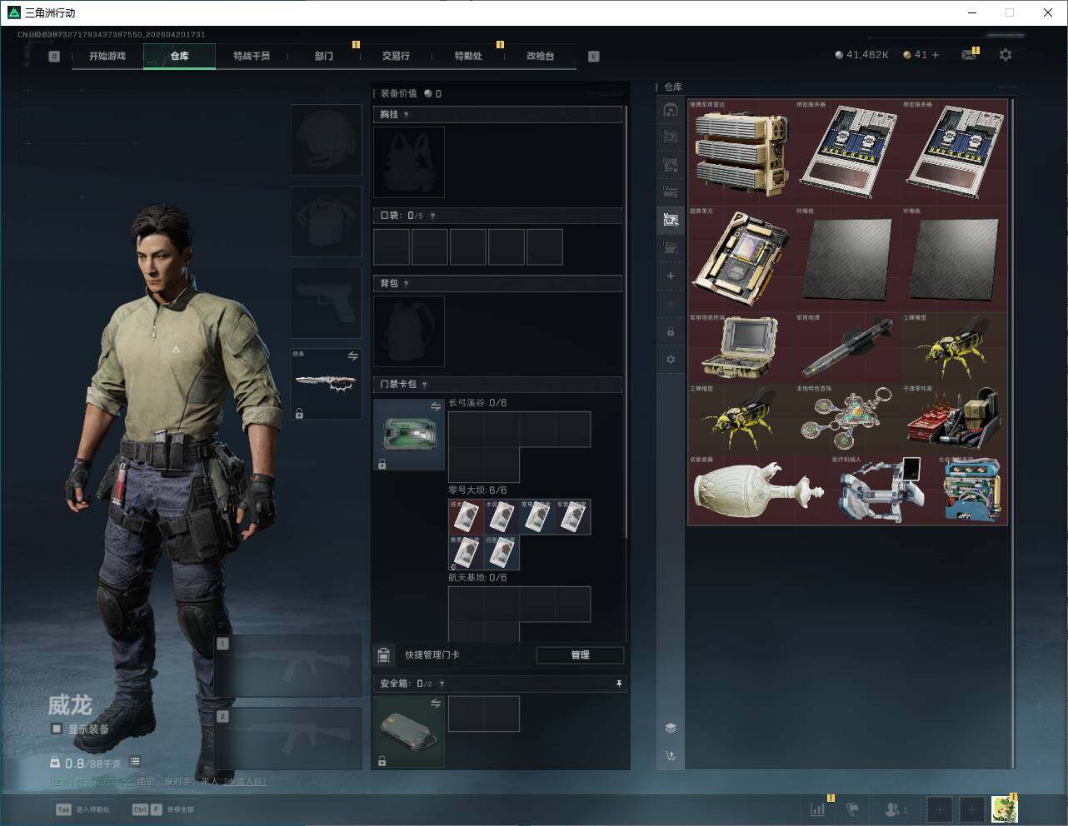Image resolution: width=1068 pixels, height=826 pixels.
Task: Click the warehouse stack items icon
Action: pyautogui.click(x=671, y=728)
